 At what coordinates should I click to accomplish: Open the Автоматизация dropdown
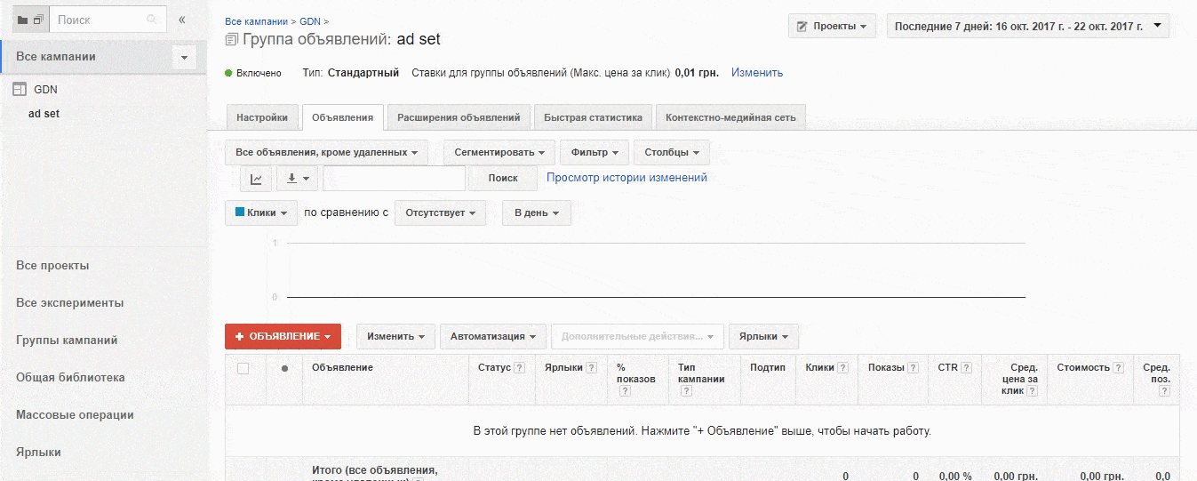pos(492,336)
